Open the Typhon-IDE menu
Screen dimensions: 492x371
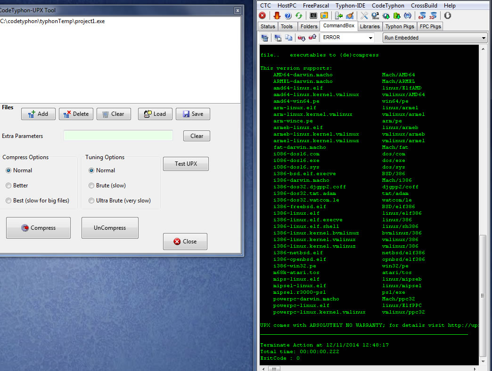351,6
